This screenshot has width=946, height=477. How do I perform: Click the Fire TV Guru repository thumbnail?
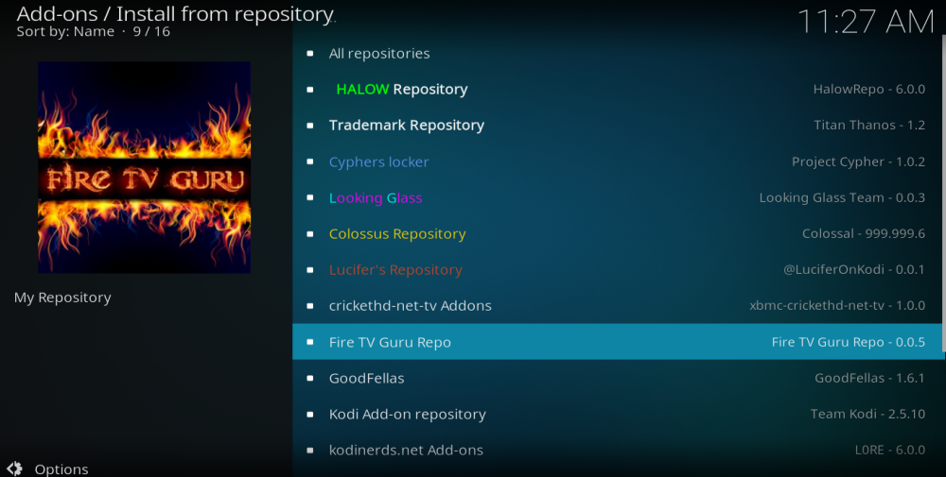[144, 167]
